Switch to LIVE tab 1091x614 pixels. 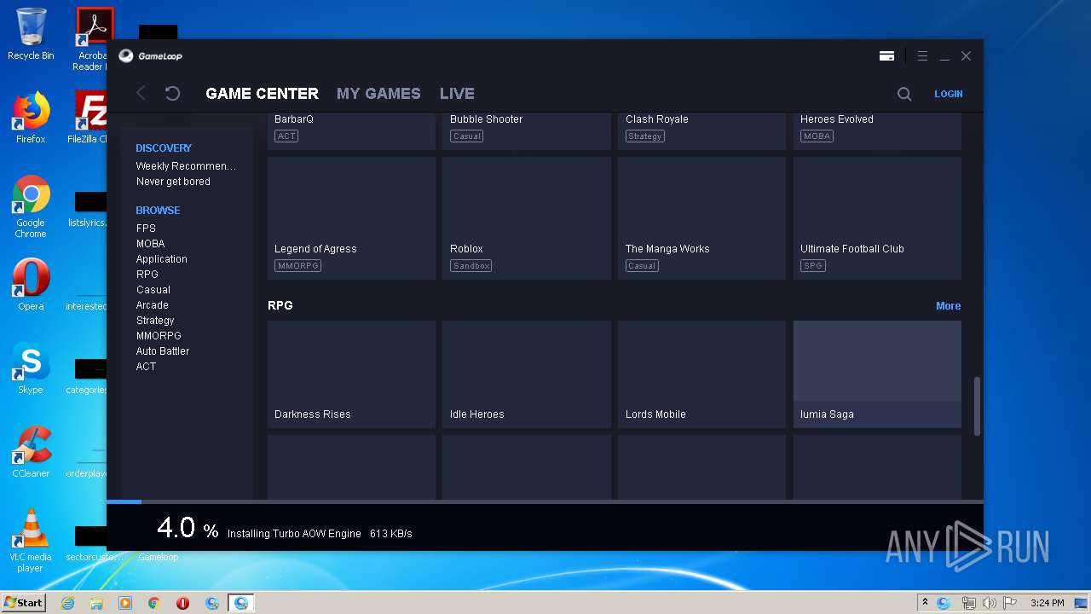[x=457, y=94]
